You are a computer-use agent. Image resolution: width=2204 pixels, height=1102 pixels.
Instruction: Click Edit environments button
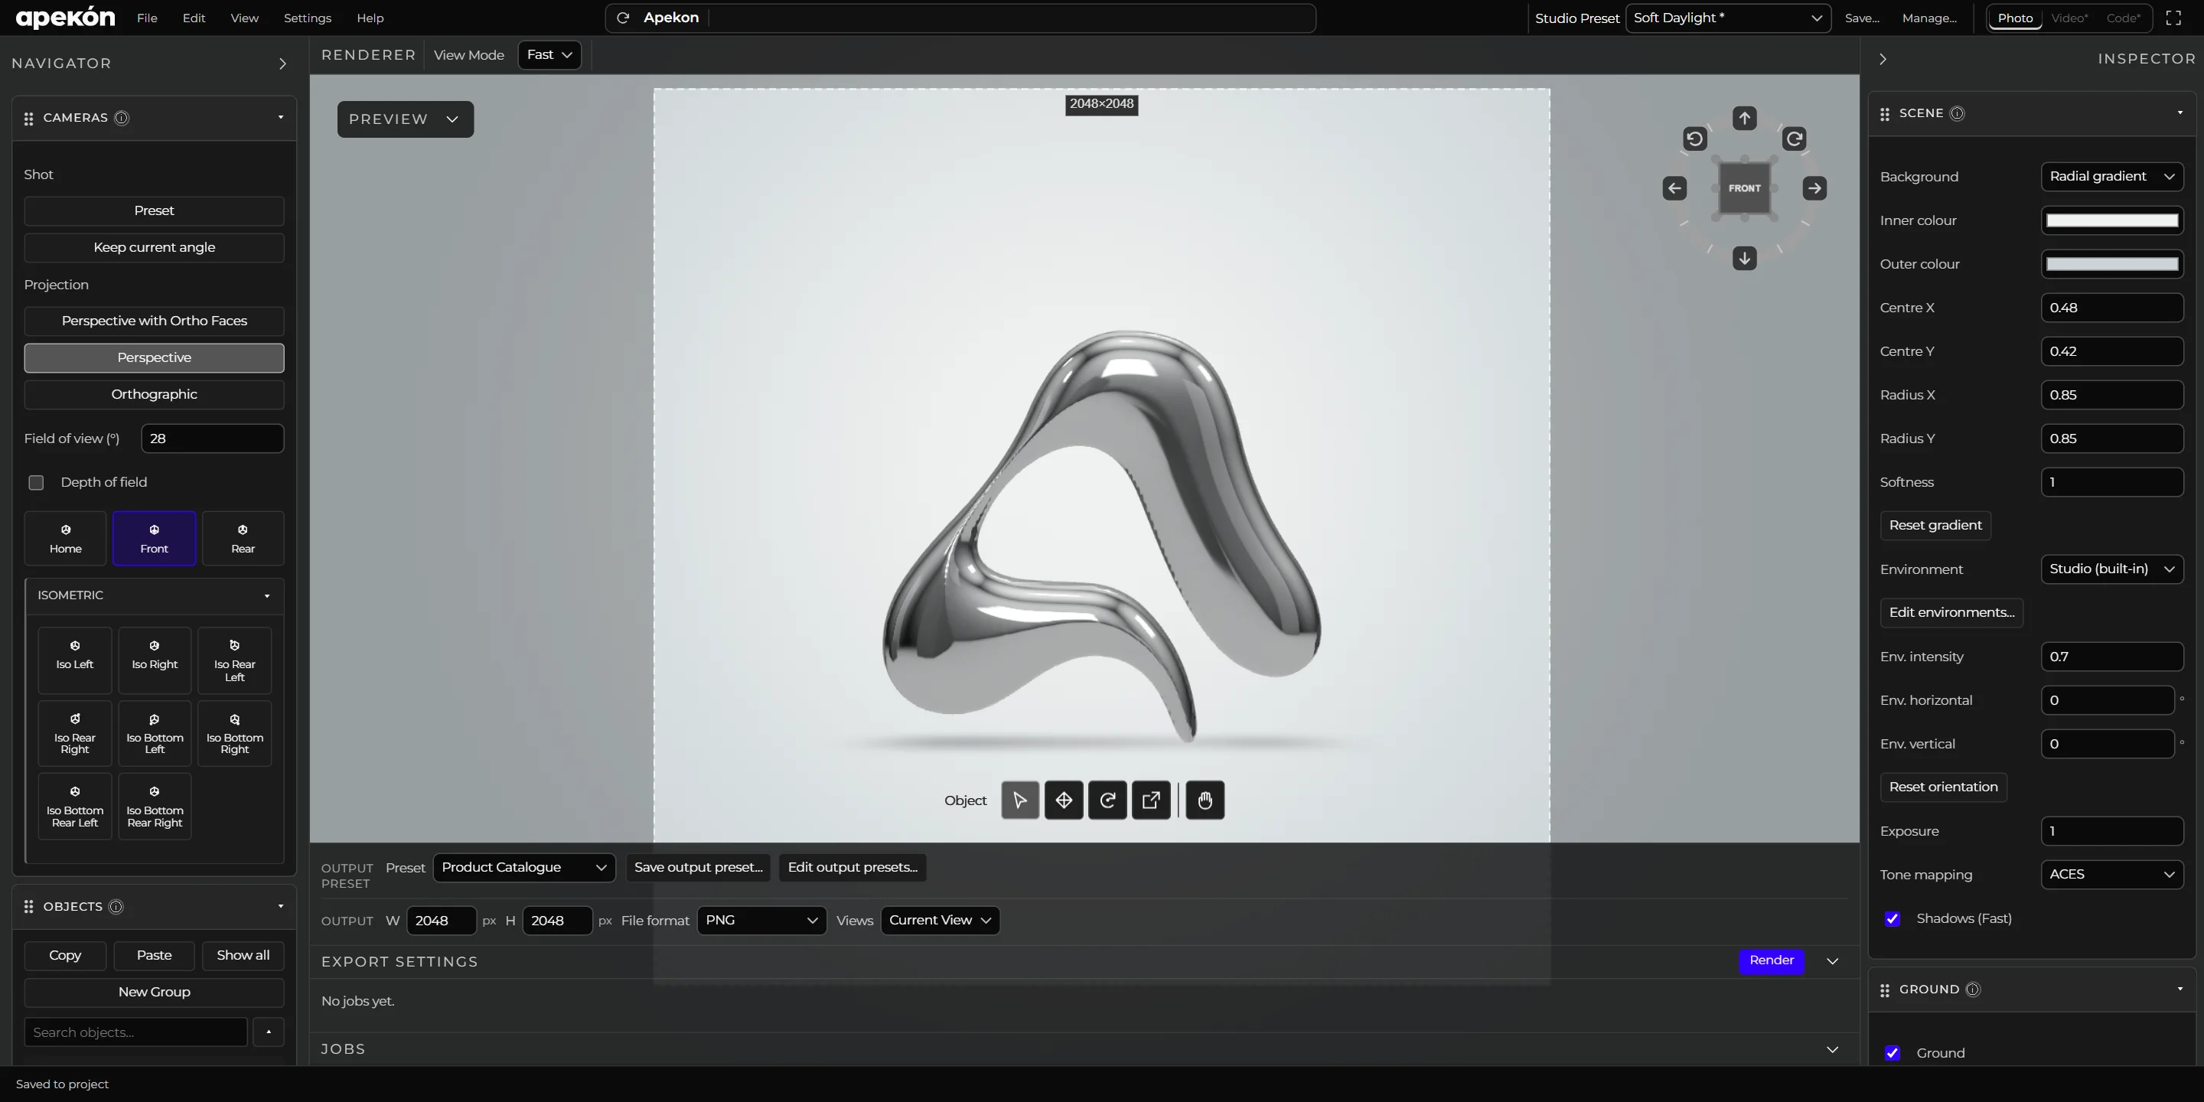[x=1951, y=612]
